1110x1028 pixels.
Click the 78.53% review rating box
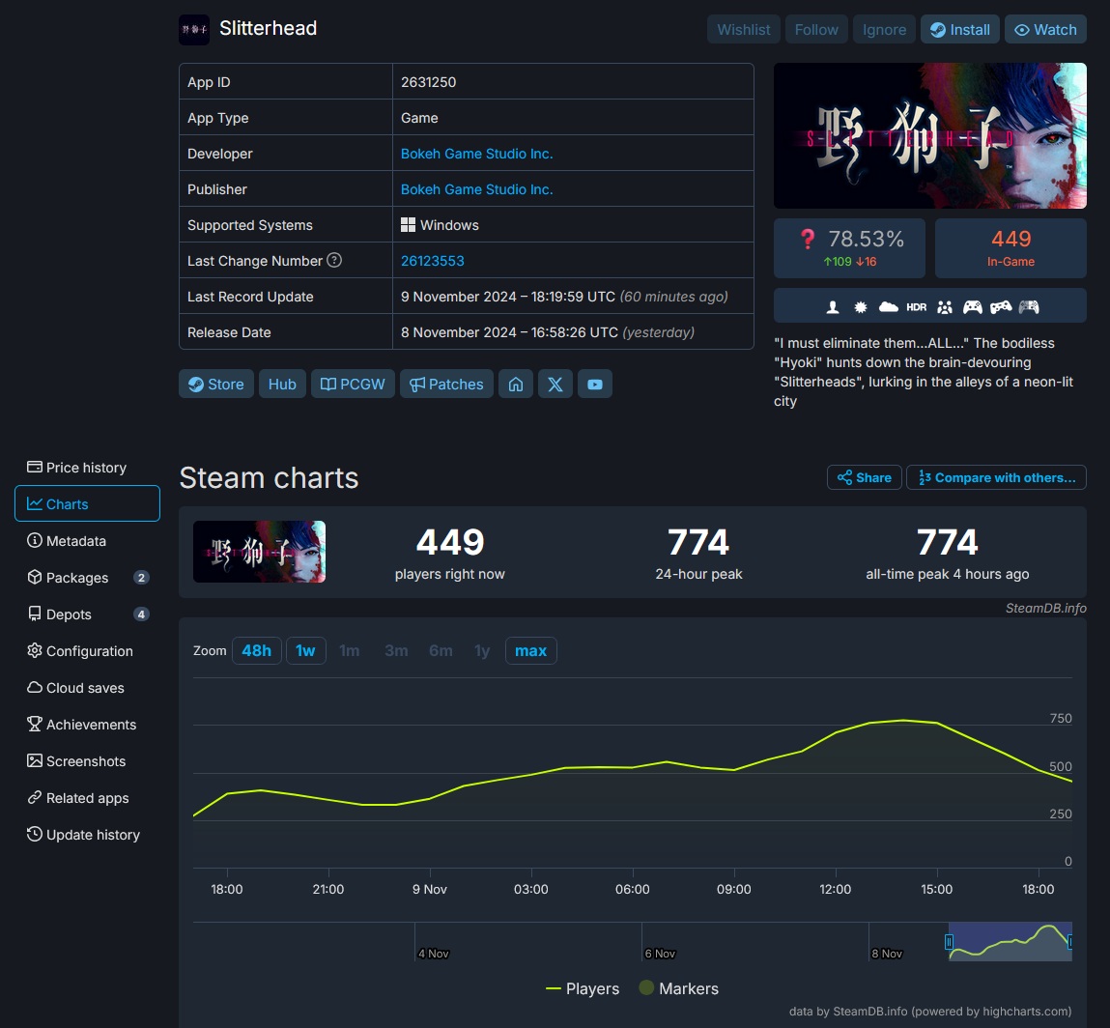pos(849,247)
